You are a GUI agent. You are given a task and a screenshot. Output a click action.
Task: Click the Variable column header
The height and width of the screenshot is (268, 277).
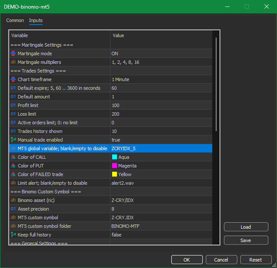pos(60,35)
